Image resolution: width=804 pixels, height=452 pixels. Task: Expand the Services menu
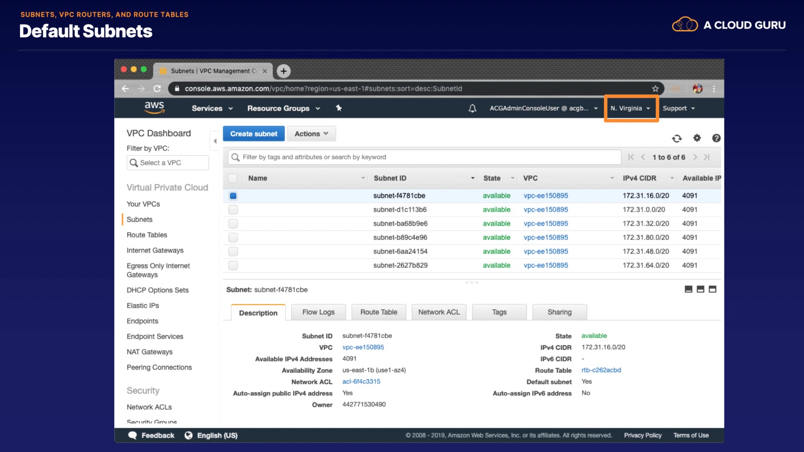pyautogui.click(x=212, y=108)
